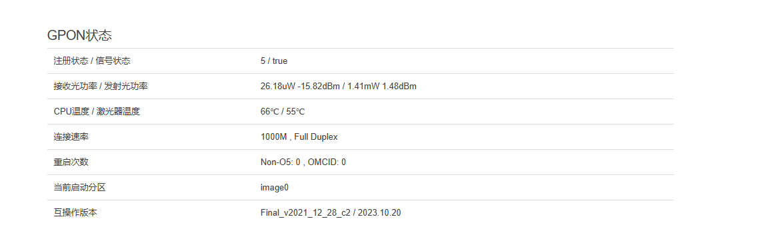
Task: Select the 注册状态 / 信号状态 label
Action: tap(91, 61)
